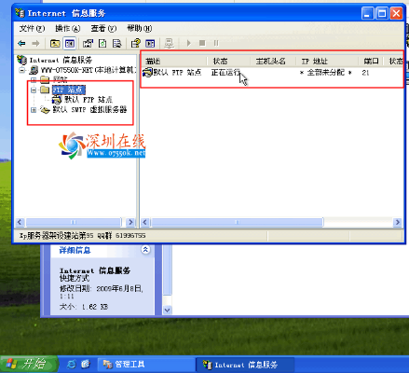Viewport: 409px width, 373px height.
Task: Click the Up one level folder icon
Action: [55, 44]
